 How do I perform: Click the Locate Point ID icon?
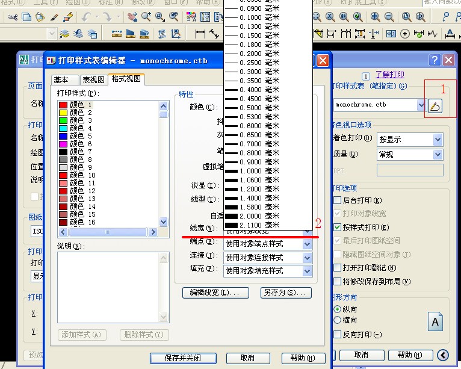click(x=176, y=34)
